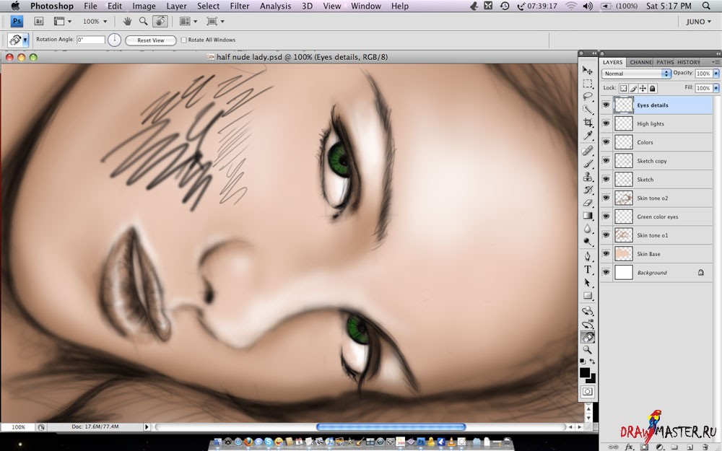Open the Analysis menu
Screen dimensions: 722x451
[x=275, y=6]
